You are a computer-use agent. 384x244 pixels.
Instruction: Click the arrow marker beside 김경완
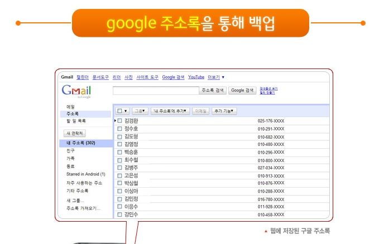coord(115,120)
